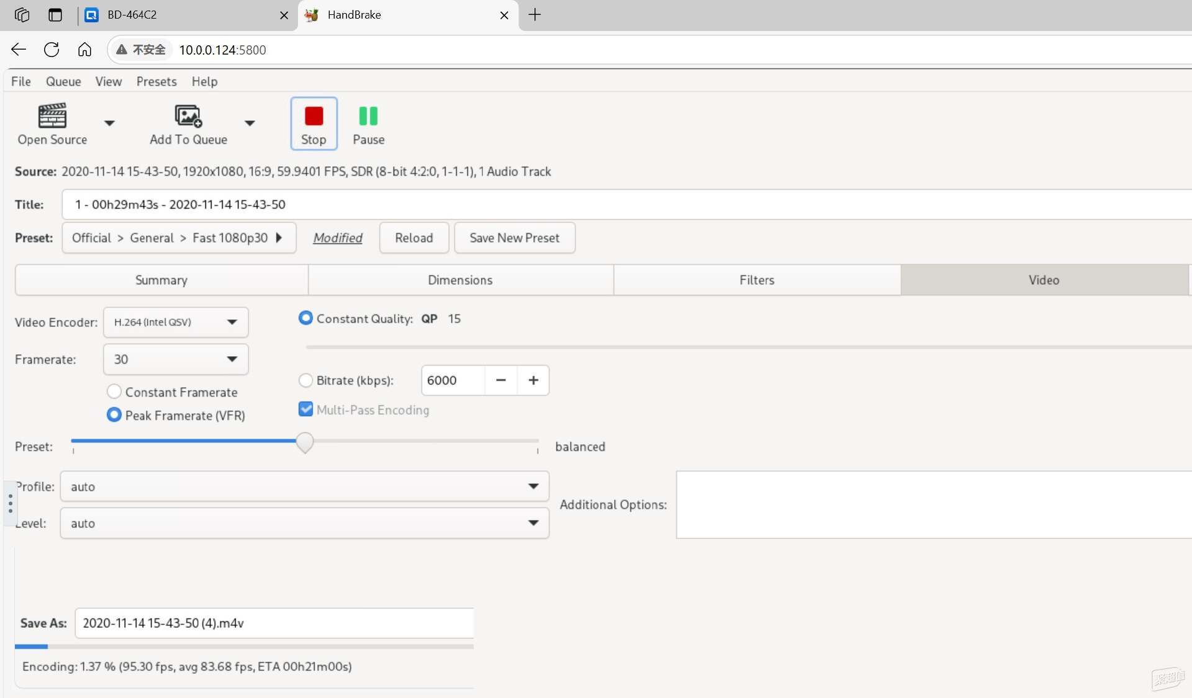Click the Bitrate value field
Viewport: 1192px width, 698px height.
click(x=453, y=380)
